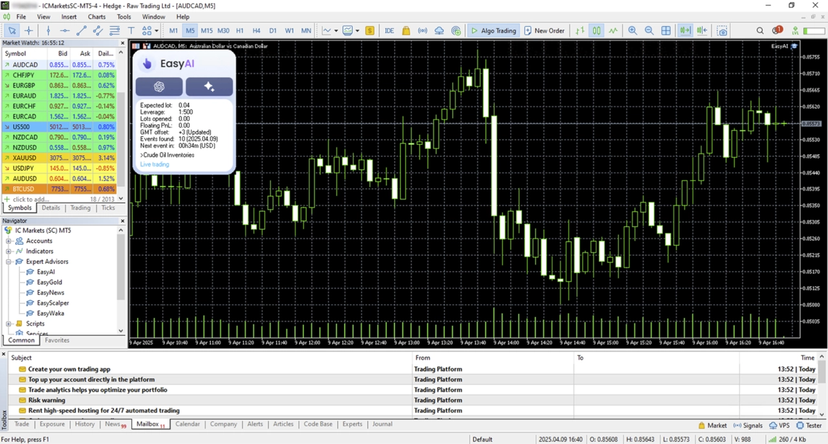Select the crosshair tool in the toolbar
The height and width of the screenshot is (444, 828).
(x=29, y=30)
